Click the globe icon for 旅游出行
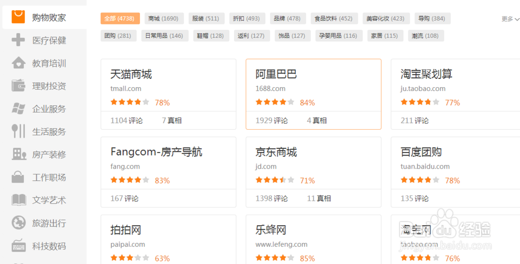The width and height of the screenshot is (520, 264). [x=19, y=223]
